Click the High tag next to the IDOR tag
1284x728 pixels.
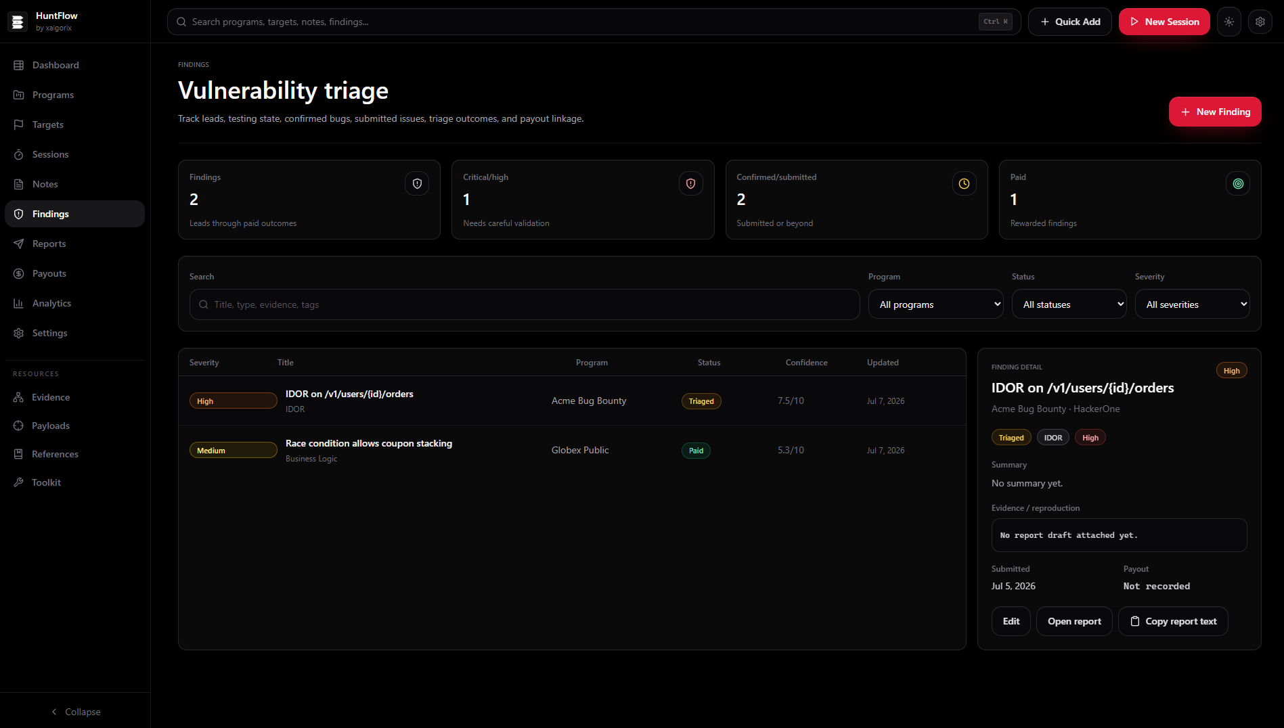pyautogui.click(x=1090, y=438)
